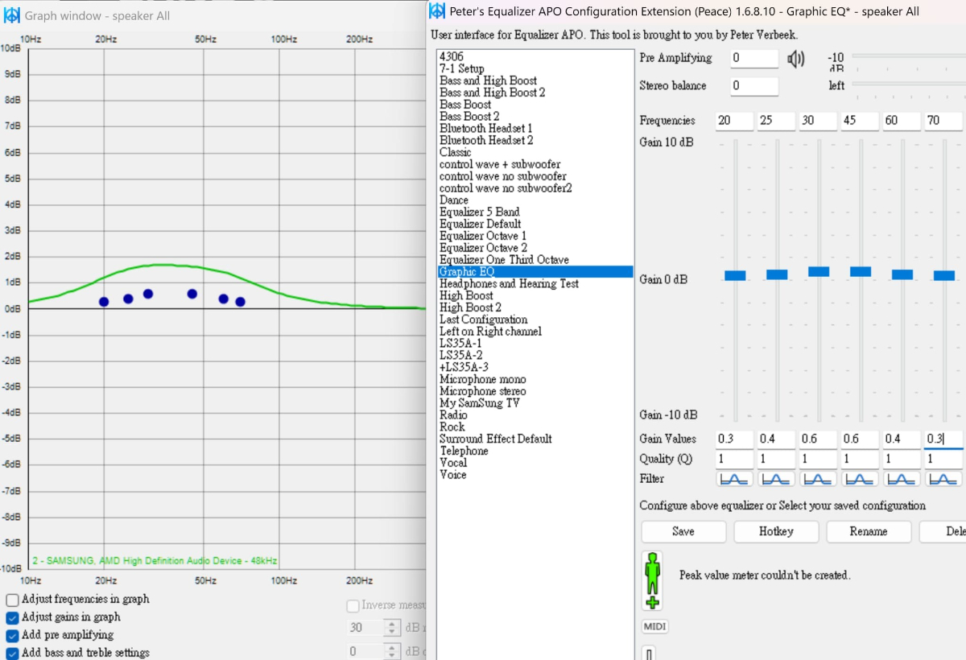Image resolution: width=966 pixels, height=660 pixels.
Task: Click the 45 Hz band gain slider handle
Action: [x=861, y=271]
